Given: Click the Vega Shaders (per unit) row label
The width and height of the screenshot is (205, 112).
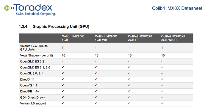Looking at the screenshot, I should (x=37, y=55).
